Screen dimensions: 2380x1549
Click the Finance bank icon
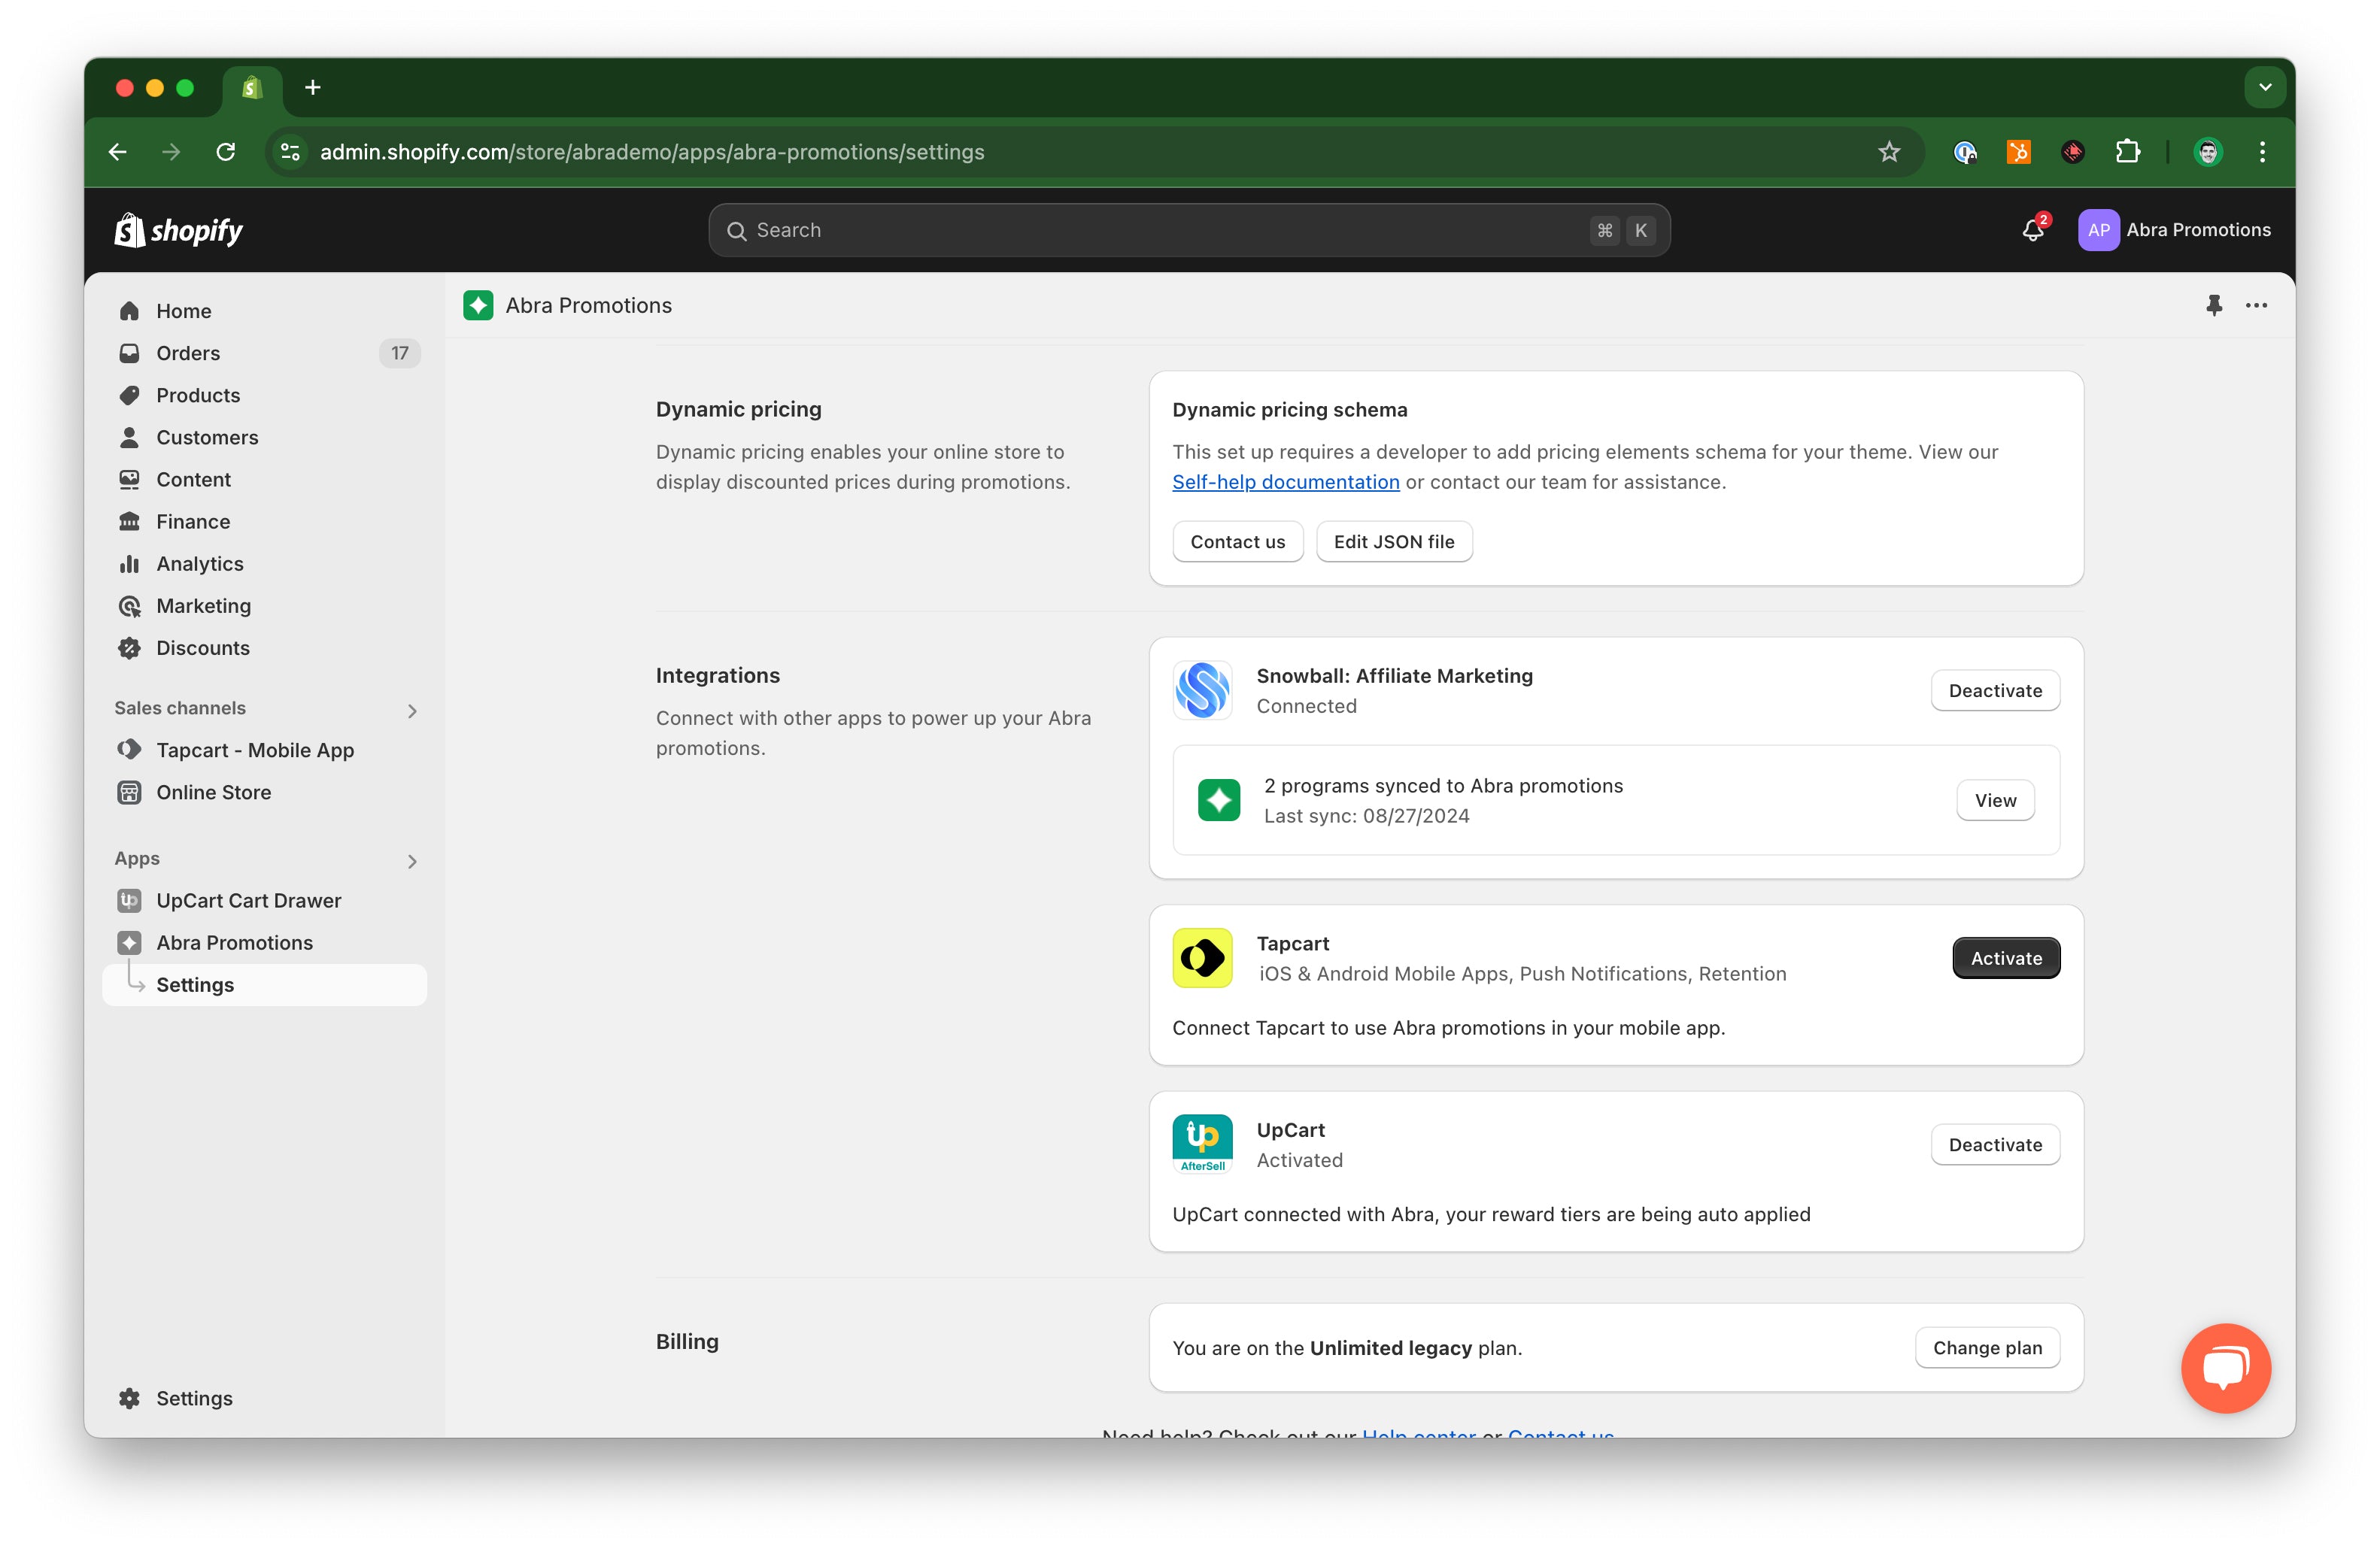pyautogui.click(x=129, y=520)
